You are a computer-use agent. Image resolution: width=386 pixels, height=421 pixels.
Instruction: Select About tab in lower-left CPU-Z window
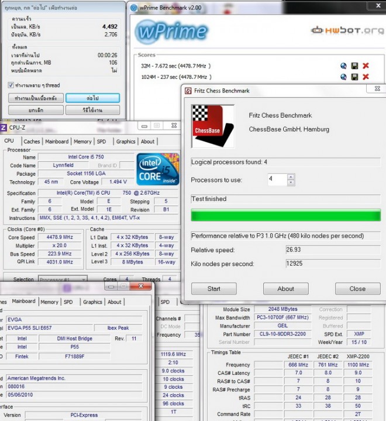[x=115, y=302]
